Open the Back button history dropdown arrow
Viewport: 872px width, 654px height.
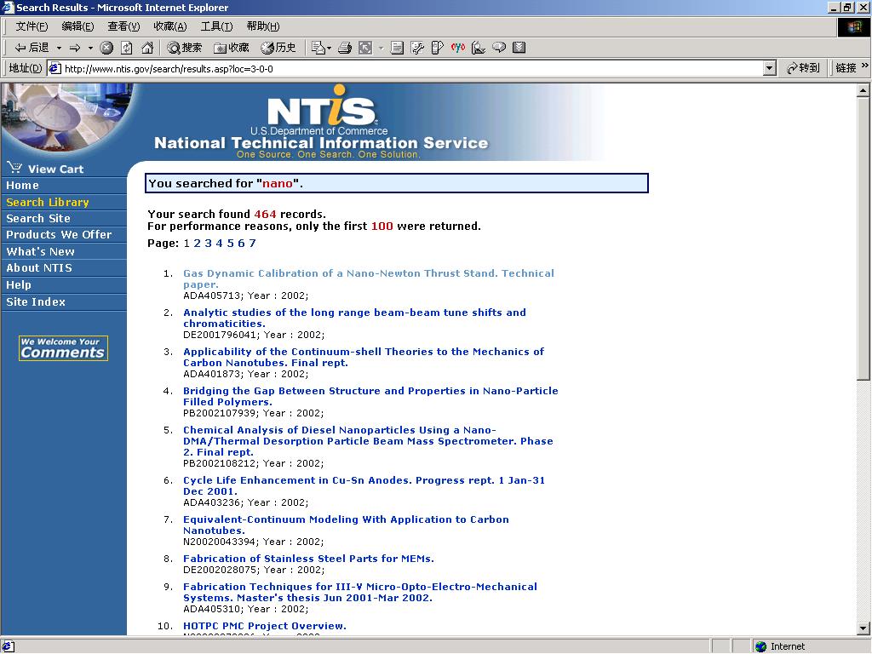[59, 48]
